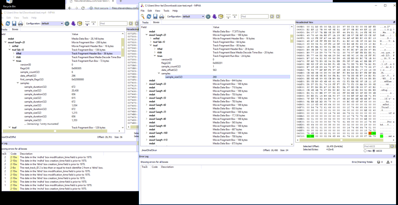Expand the moof (seq#=3) tree node
This screenshot has height=205, width=398.
point(147,84)
